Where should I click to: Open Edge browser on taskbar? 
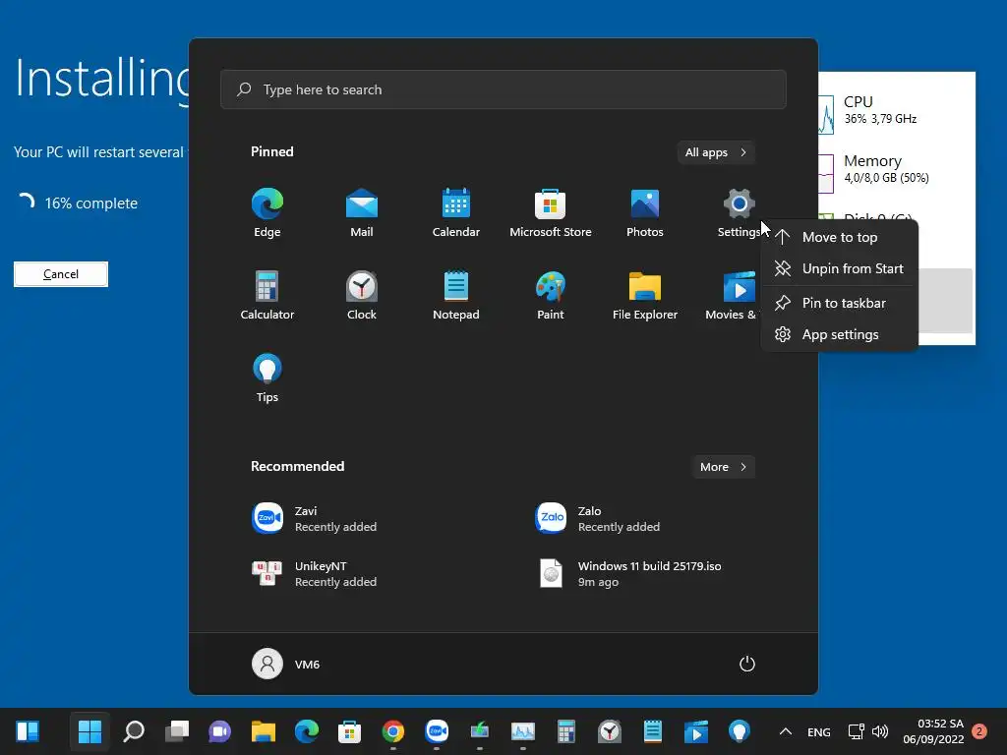[x=307, y=731]
